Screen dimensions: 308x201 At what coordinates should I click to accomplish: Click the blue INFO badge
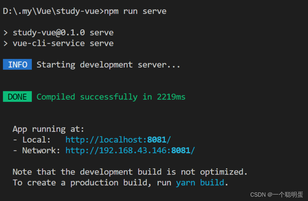tap(17, 64)
